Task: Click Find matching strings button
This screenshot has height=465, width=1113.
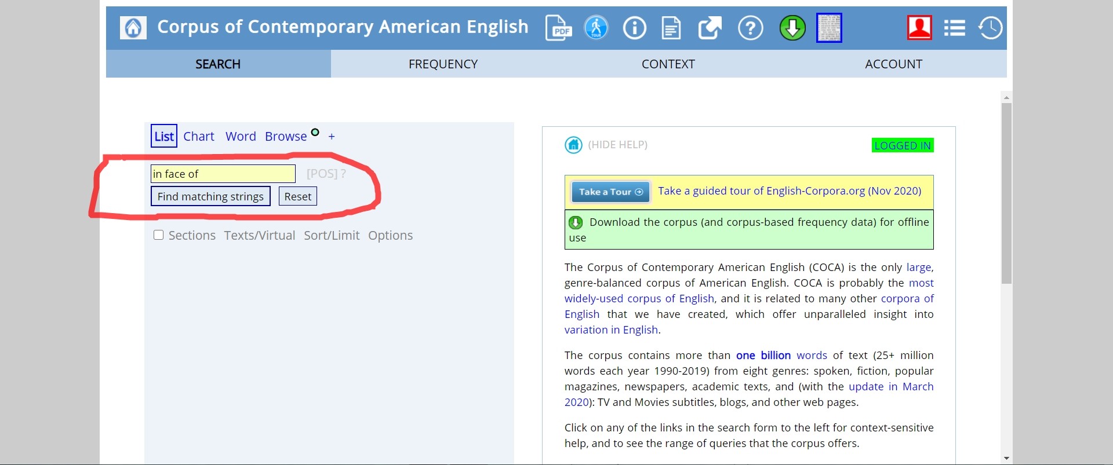Action: pos(210,196)
